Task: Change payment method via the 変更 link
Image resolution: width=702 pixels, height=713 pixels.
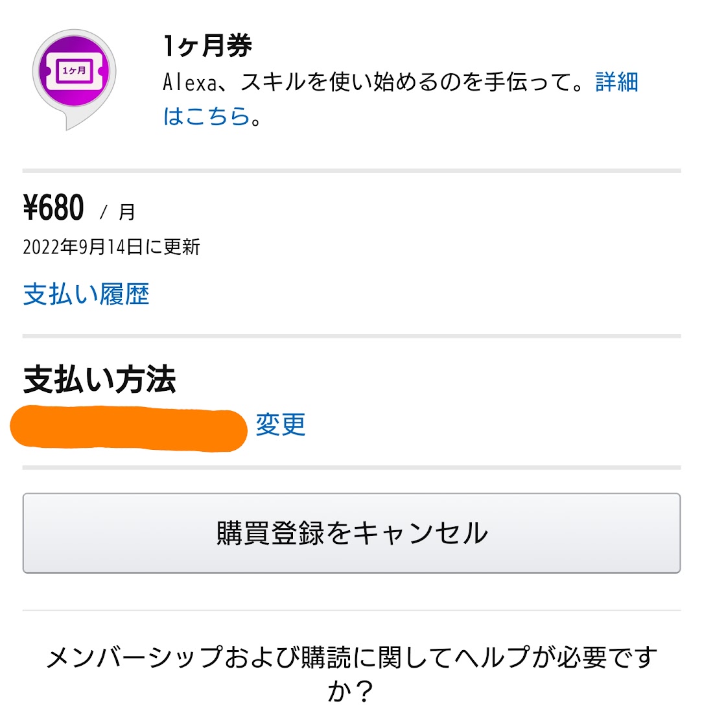Action: tap(281, 425)
